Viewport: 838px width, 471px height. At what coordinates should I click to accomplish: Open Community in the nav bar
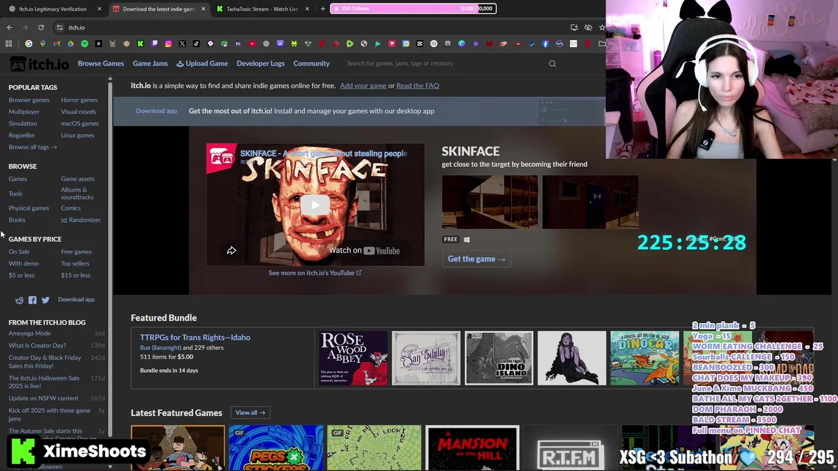(x=312, y=63)
